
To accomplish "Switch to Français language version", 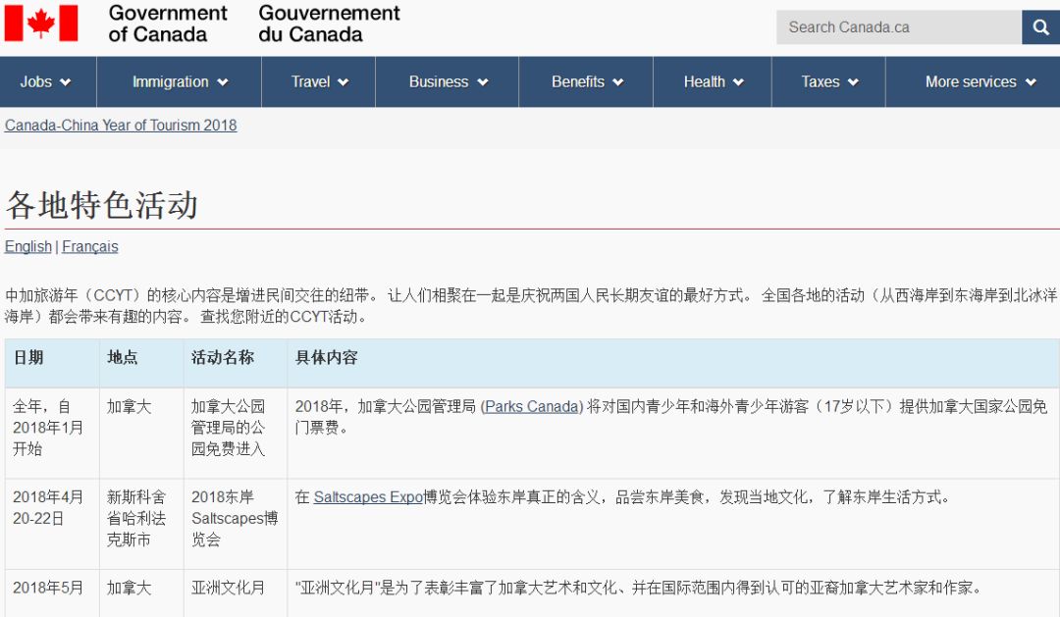I will click(x=90, y=247).
